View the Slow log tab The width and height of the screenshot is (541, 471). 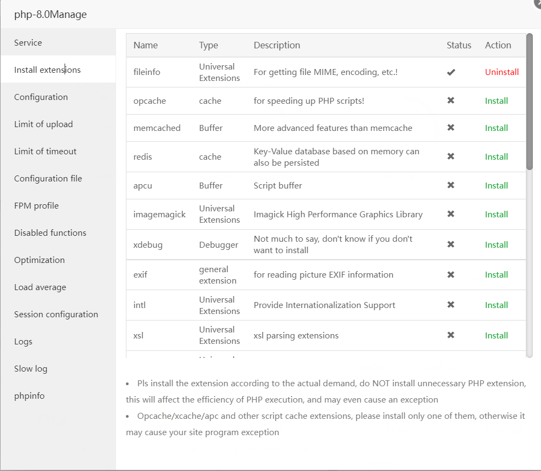(30, 368)
